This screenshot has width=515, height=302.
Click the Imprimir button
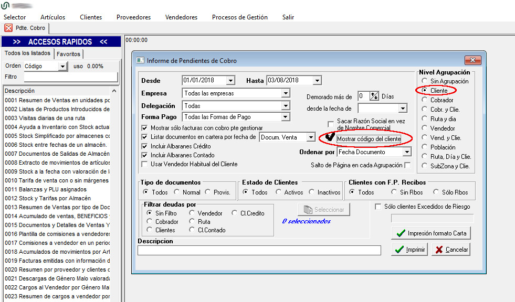410,250
